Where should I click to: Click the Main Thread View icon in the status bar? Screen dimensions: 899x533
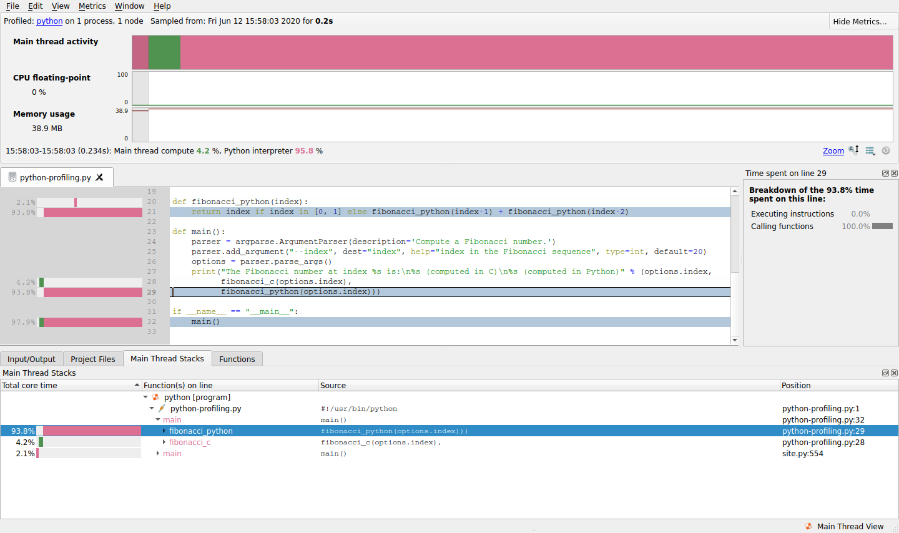(808, 526)
